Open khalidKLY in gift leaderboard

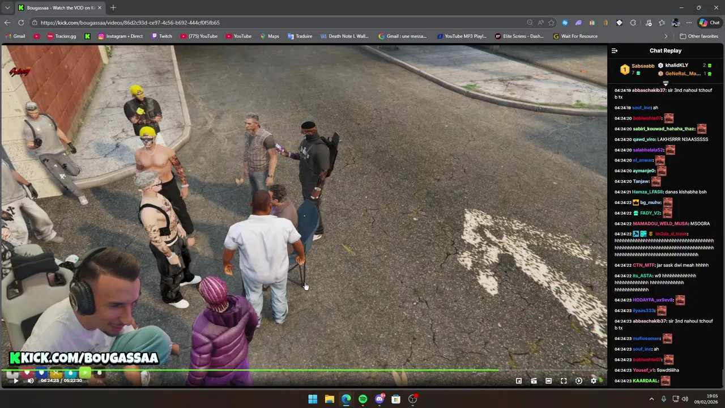[676, 65]
